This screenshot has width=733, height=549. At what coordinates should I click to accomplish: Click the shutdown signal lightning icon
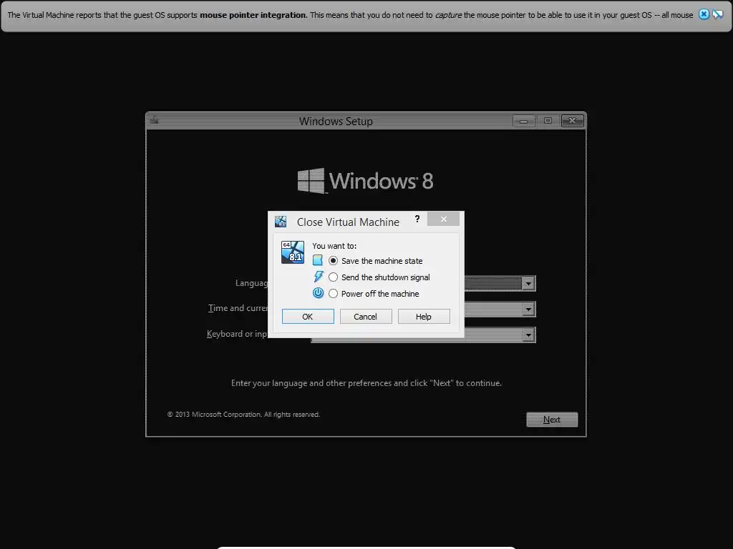click(x=319, y=277)
